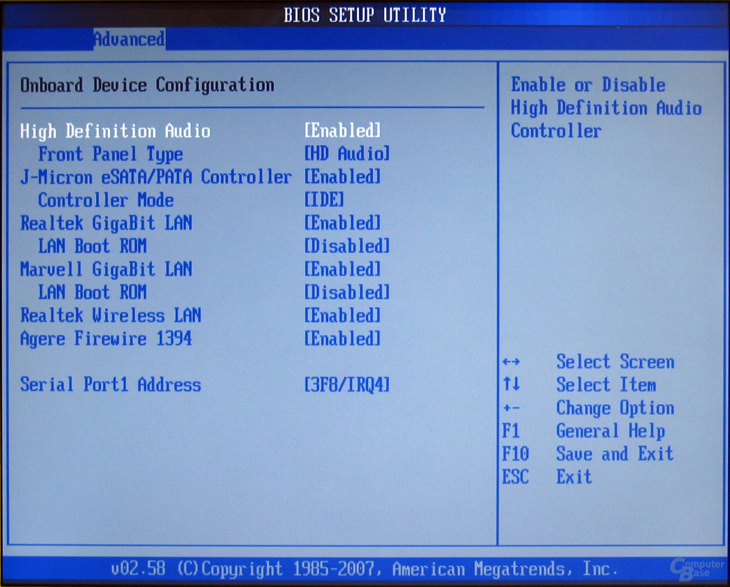This screenshot has height=587, width=730.
Task: Change High Definition Audio Enabled value
Action: point(342,130)
